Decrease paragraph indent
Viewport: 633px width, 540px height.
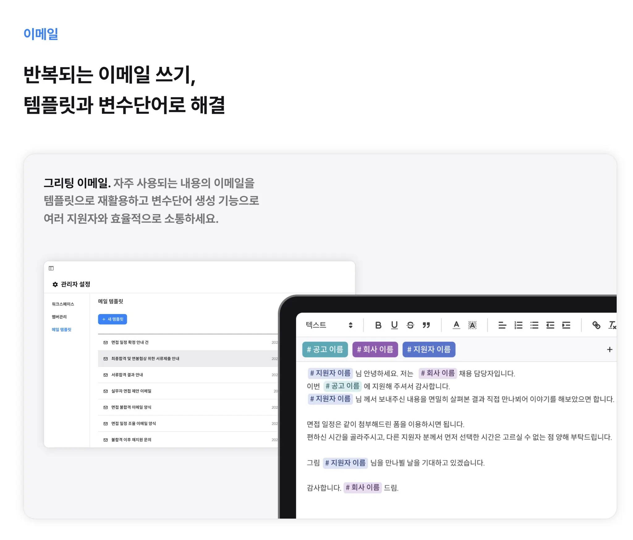(550, 325)
